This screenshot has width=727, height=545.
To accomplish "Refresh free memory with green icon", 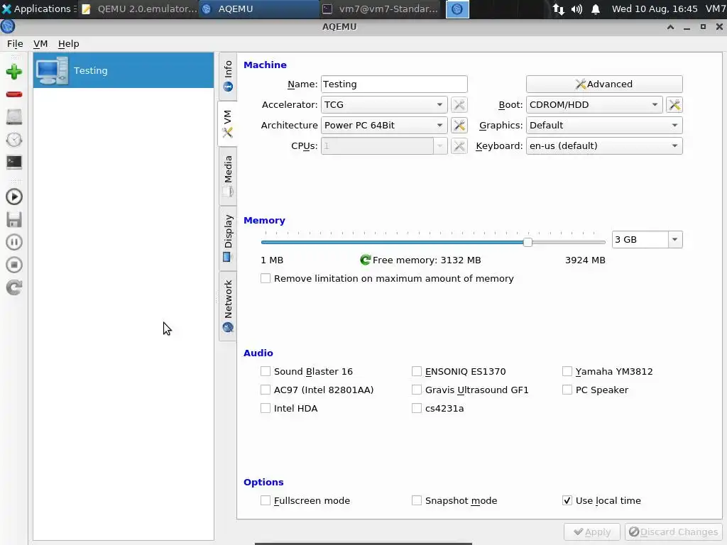I will pyautogui.click(x=366, y=260).
